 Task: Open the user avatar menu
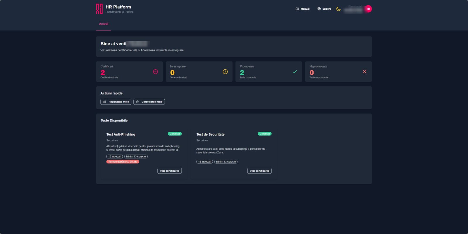pos(368,9)
